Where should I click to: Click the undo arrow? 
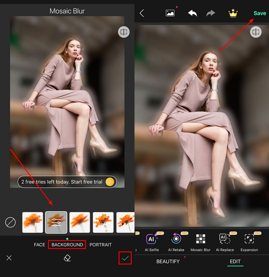[192, 13]
